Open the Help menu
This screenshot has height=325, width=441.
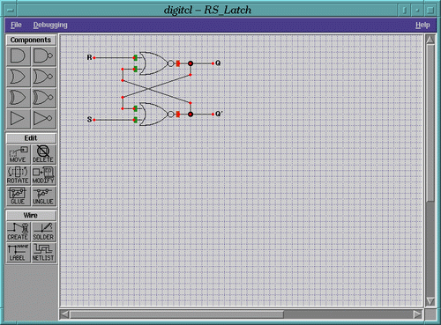(422, 26)
